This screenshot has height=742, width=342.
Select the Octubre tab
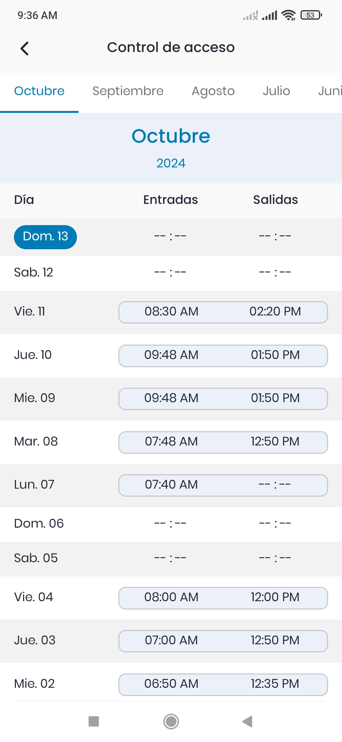pos(39,91)
